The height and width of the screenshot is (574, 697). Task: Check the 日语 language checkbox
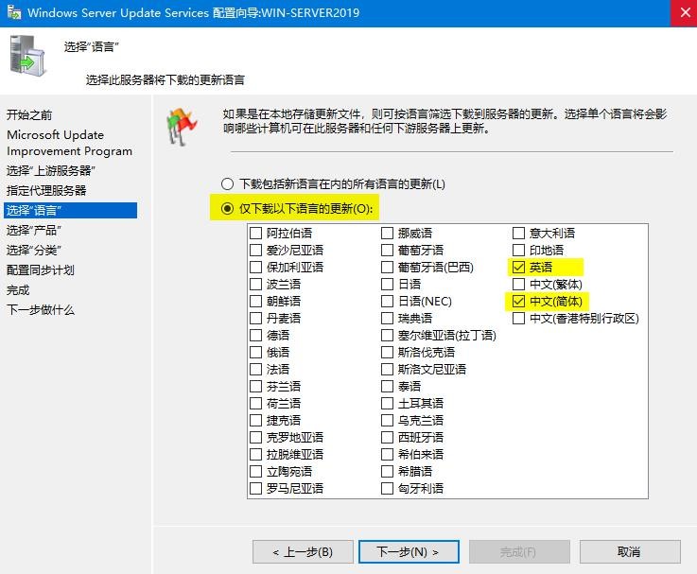pos(388,285)
